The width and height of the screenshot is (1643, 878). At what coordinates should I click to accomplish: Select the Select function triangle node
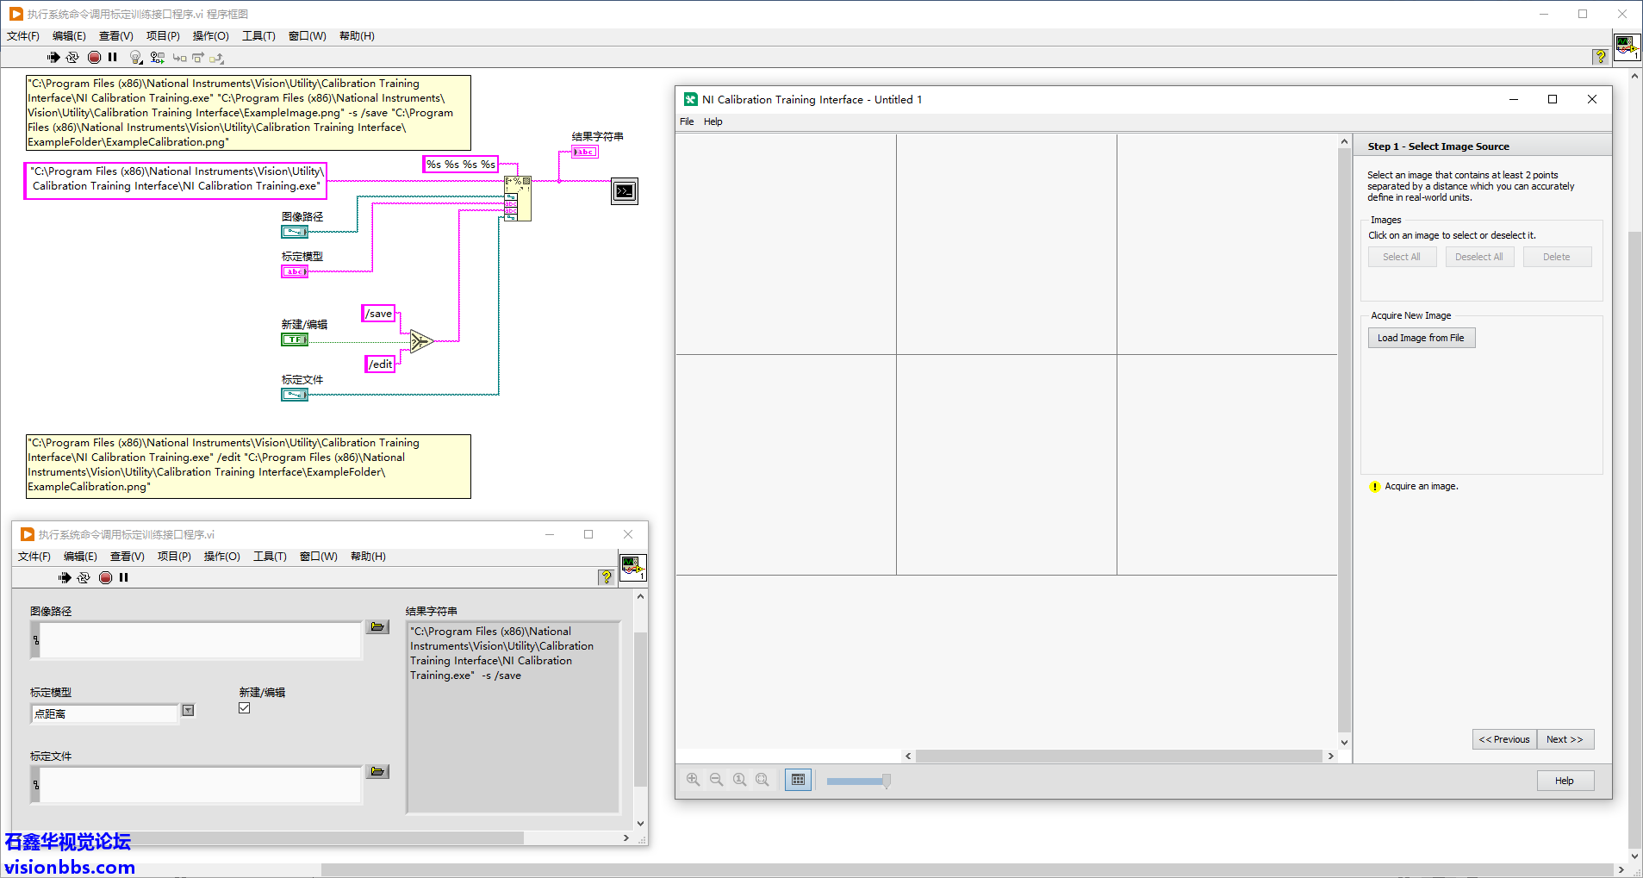(x=420, y=341)
